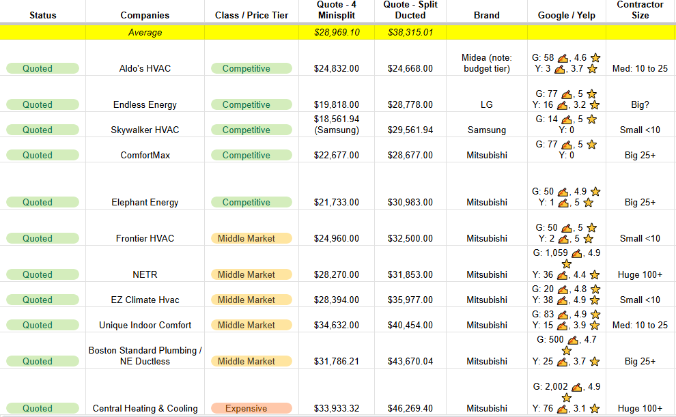This screenshot has width=676, height=417.
Task: Open the Quoted status chip for Unique Indoor Comfort
Action: [x=43, y=325]
